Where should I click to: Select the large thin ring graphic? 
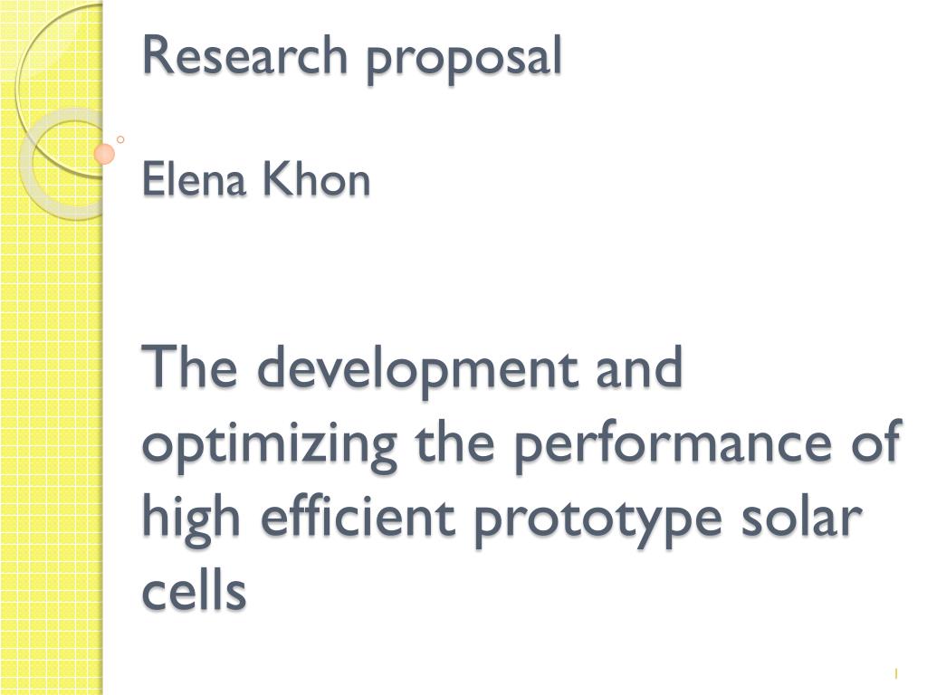click(59, 90)
